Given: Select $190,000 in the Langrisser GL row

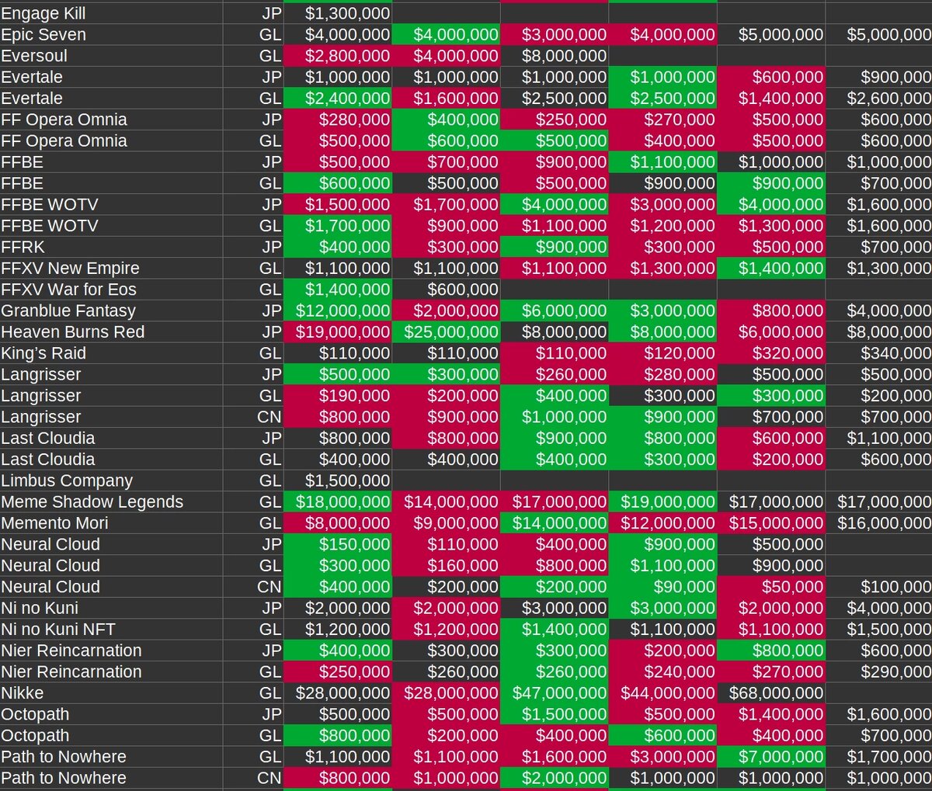Looking at the screenshot, I should point(338,395).
